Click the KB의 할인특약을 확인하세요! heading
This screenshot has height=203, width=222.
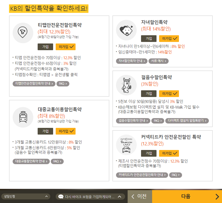[49, 8]
